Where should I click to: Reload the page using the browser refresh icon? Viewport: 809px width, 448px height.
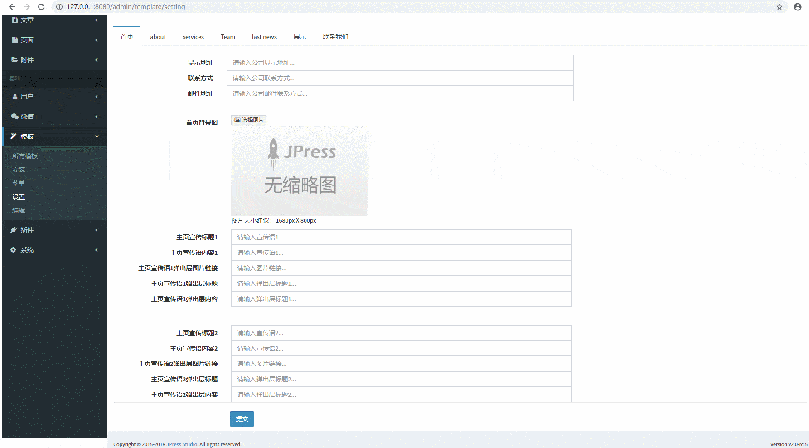41,7
